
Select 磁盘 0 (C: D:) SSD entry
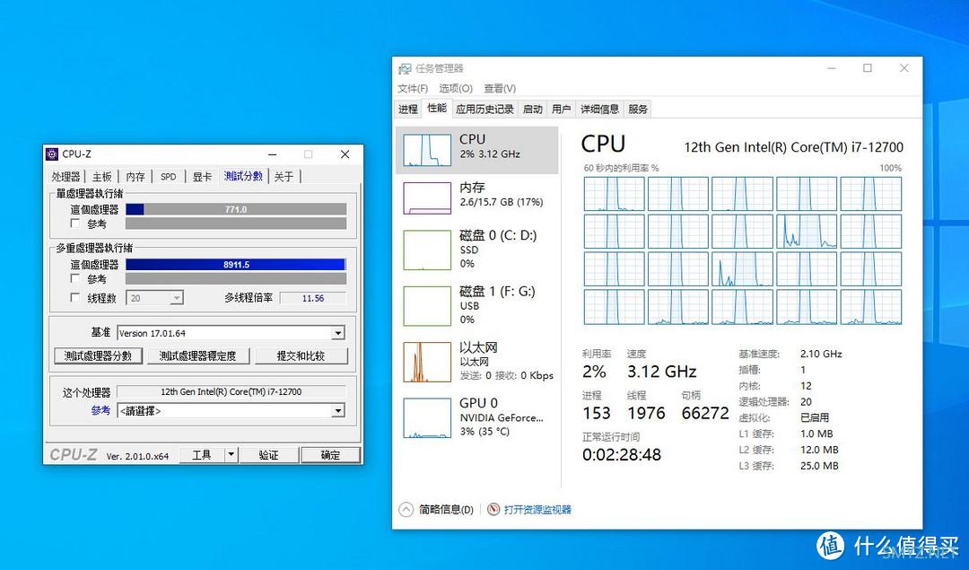click(476, 250)
